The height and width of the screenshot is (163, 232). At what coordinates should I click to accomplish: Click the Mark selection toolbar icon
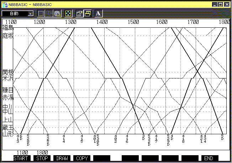(x=41, y=13)
